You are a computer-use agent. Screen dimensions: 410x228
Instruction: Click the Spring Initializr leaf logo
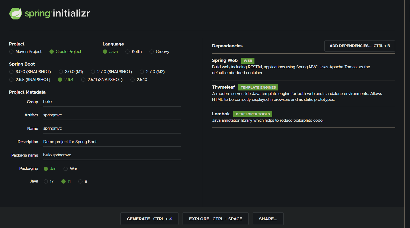(x=16, y=13)
